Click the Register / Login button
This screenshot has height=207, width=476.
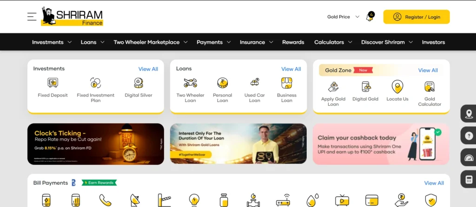[x=416, y=17]
